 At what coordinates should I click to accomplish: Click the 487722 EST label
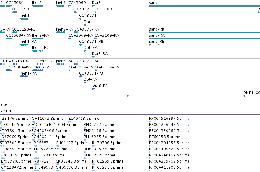[42, 161]
